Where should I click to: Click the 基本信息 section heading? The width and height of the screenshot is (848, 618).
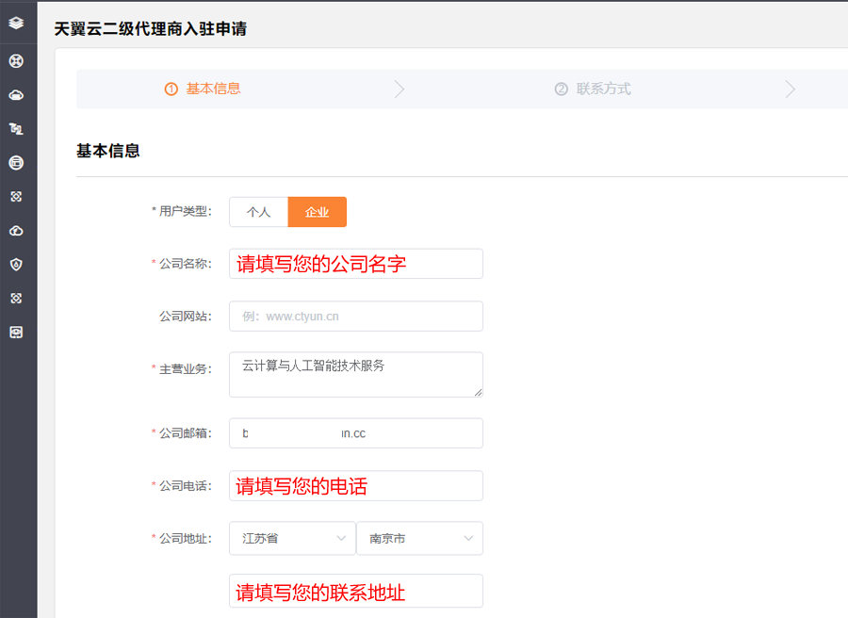108,151
